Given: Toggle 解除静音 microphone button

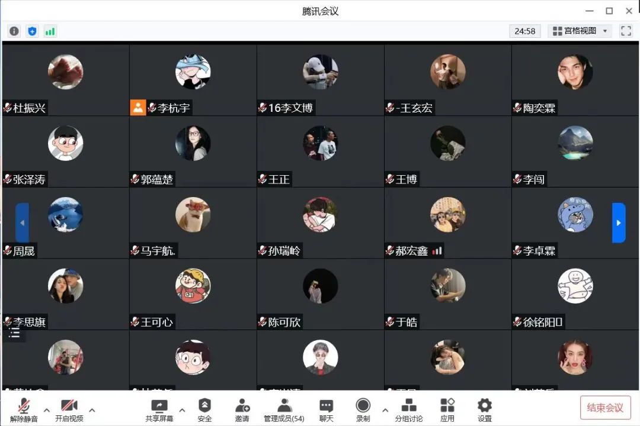Looking at the screenshot, I should (x=24, y=410).
